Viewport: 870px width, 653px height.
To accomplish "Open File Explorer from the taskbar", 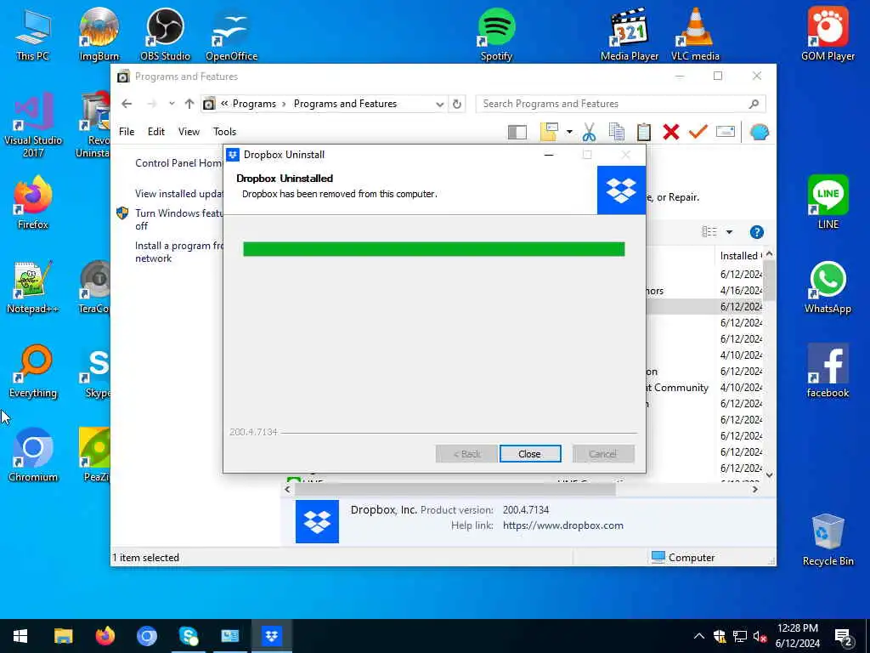I will pos(63,636).
